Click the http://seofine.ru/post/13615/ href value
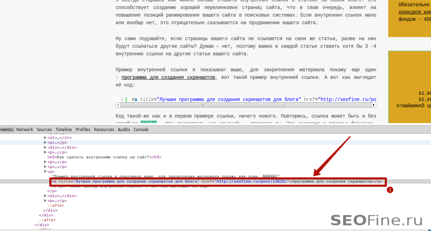The image size is (431, 231). 252,182
